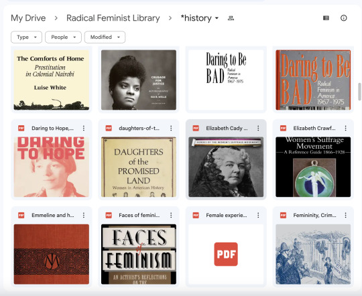Click PDF icon of Femininity, Crim... file

tap(283, 215)
